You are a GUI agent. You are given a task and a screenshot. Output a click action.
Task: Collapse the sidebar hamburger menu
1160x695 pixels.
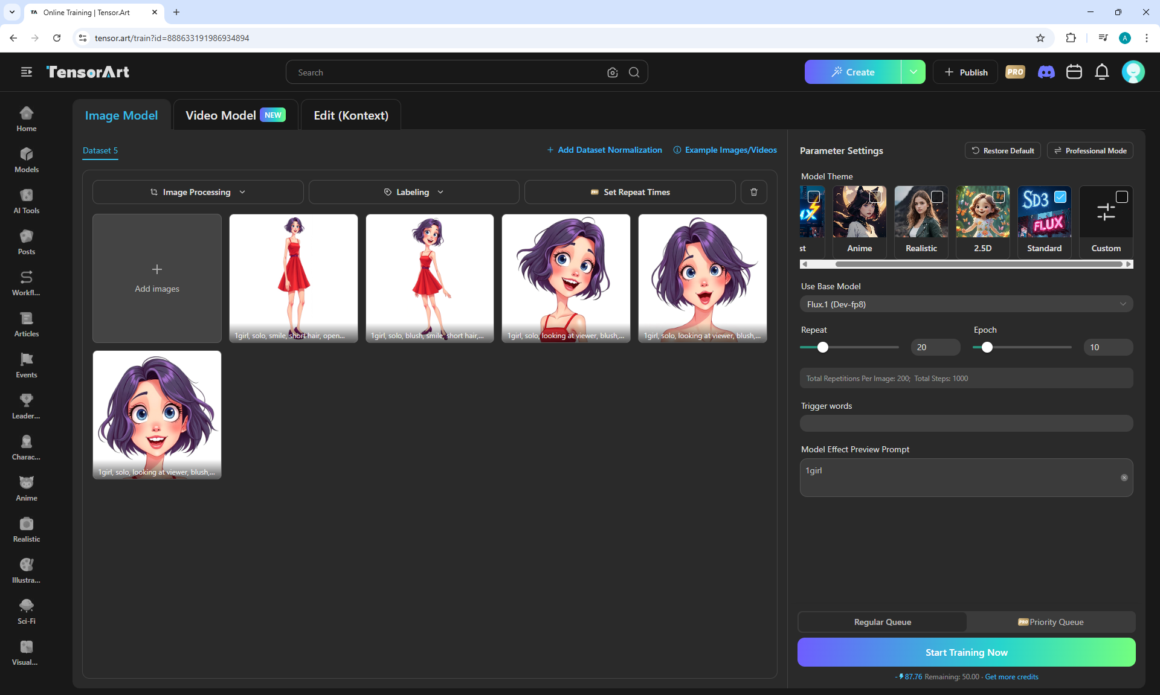[27, 72]
